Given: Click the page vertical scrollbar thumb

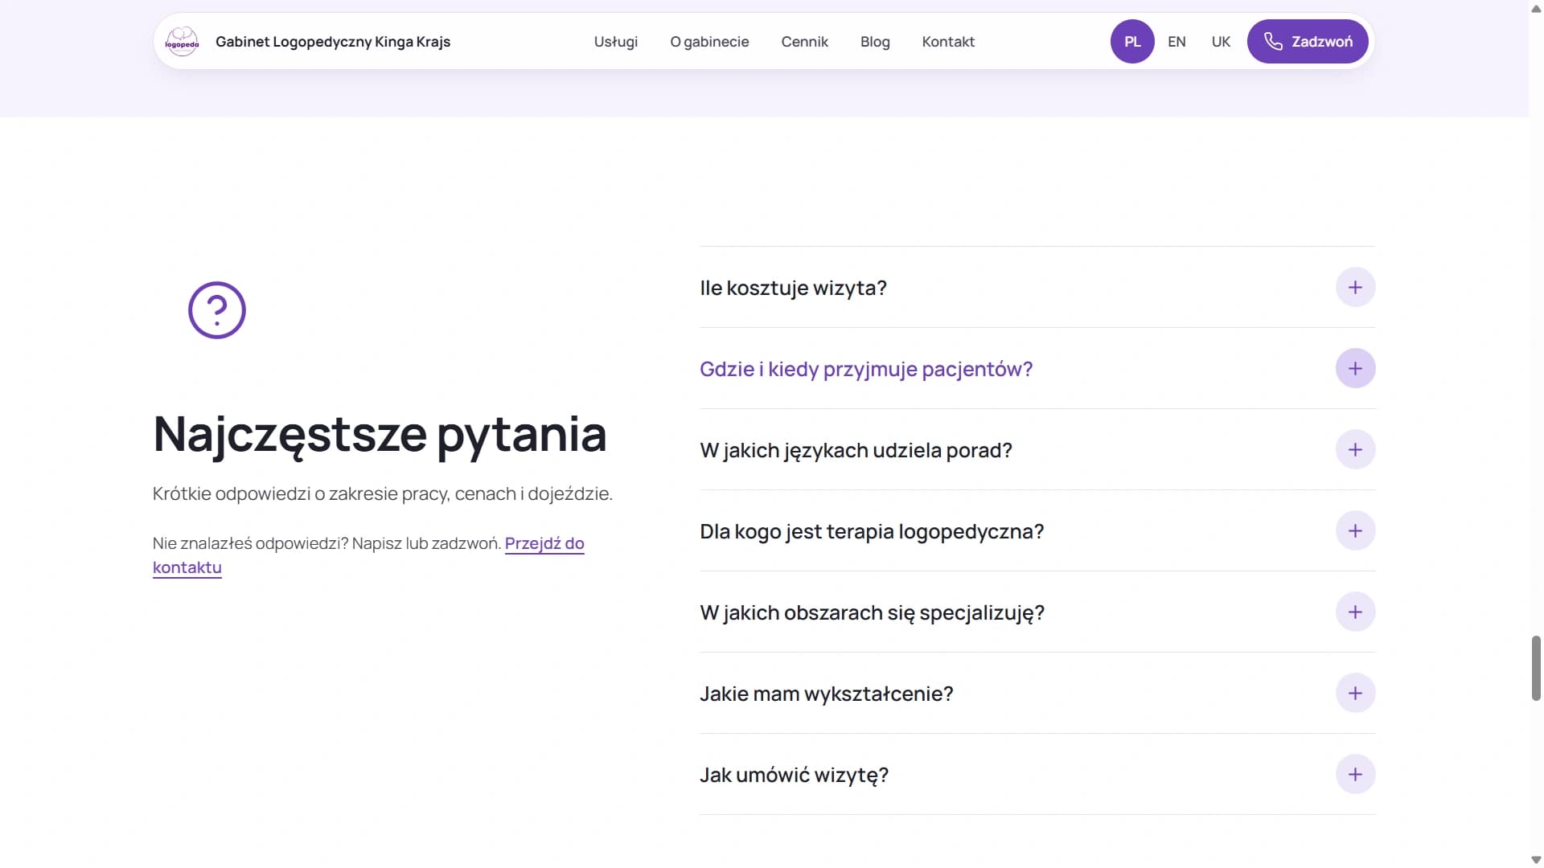Looking at the screenshot, I should pyautogui.click(x=1536, y=668).
